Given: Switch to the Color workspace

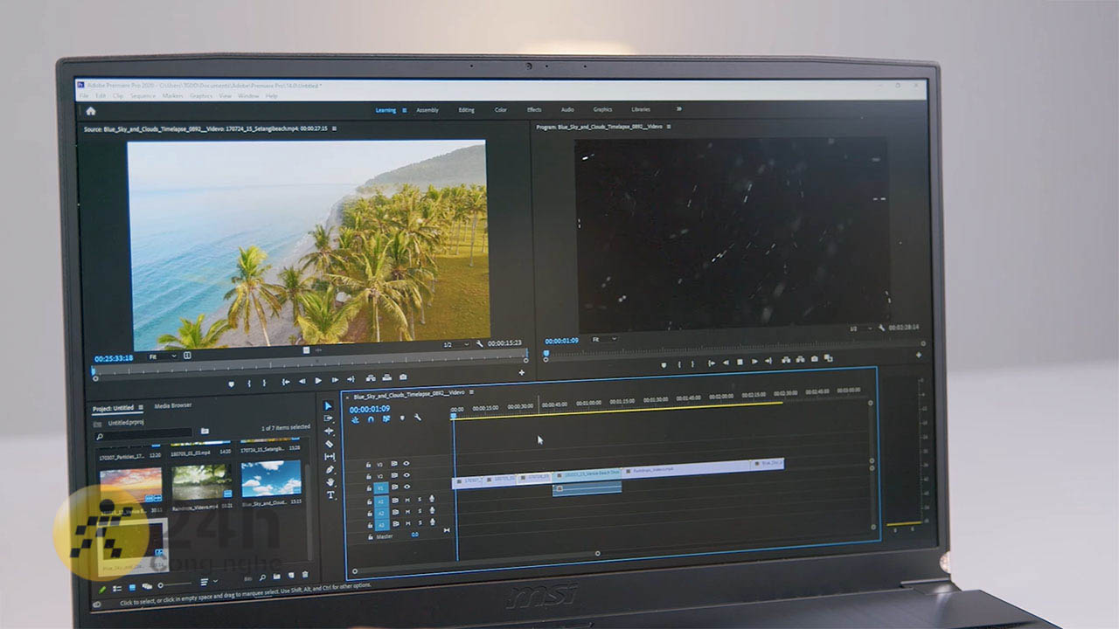Looking at the screenshot, I should pyautogui.click(x=500, y=110).
